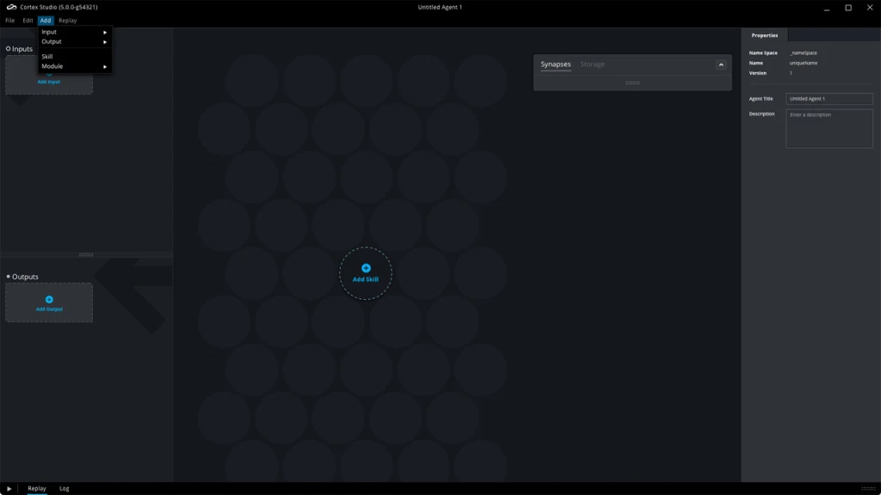Open the Replay menu in menu bar
Viewport: 881px width, 495px height.
click(68, 20)
